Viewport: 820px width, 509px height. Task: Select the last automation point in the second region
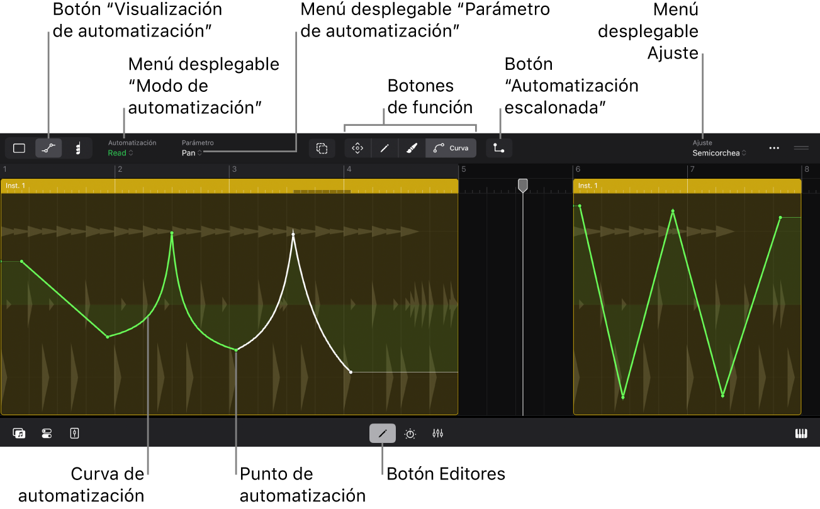pos(780,218)
